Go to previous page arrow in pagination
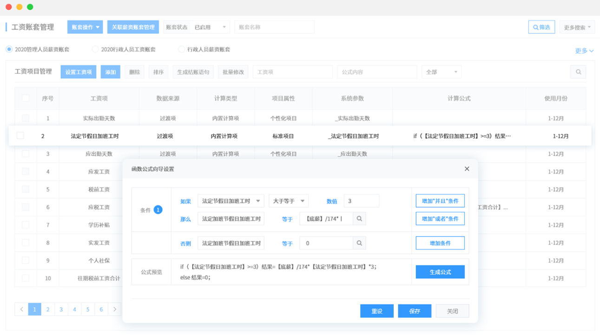This screenshot has width=600, height=335. (21, 309)
